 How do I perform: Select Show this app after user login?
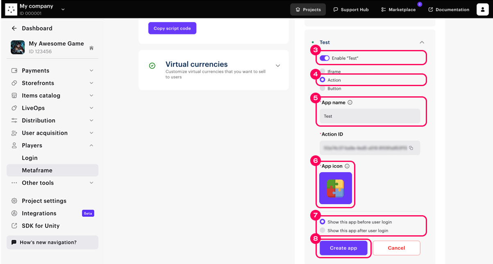point(323,230)
